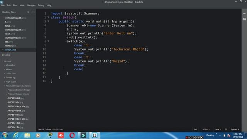Switch to the Brackets taskbar button

pos(95,135)
